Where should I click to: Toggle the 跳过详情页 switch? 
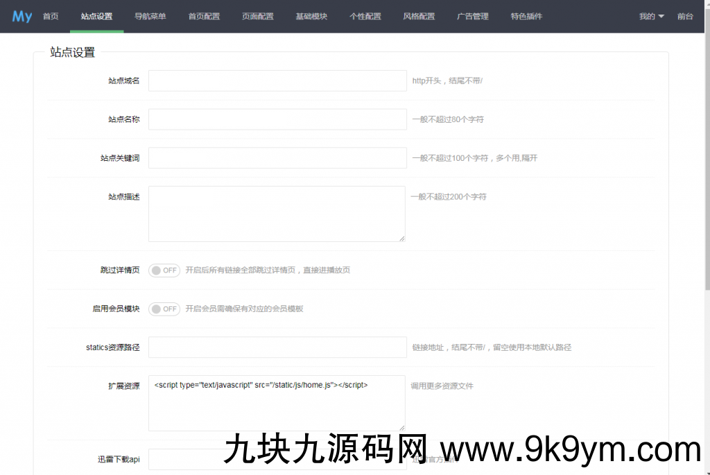click(x=164, y=270)
